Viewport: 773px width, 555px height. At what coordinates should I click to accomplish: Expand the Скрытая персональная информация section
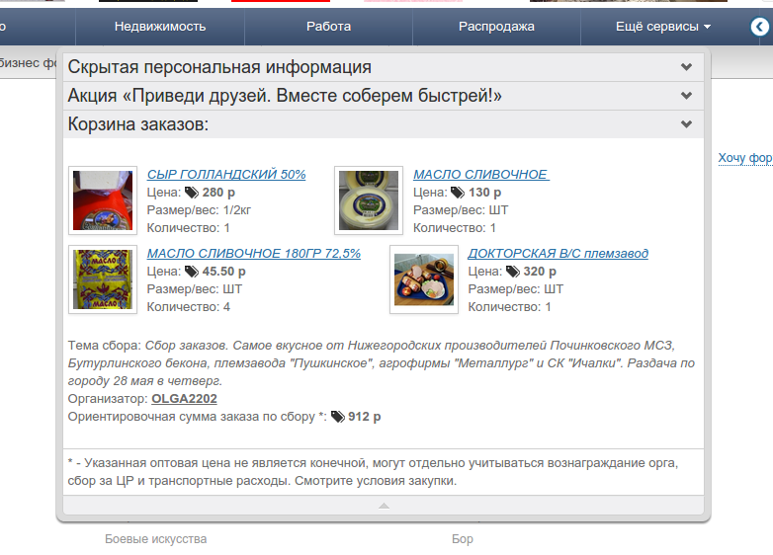click(686, 67)
